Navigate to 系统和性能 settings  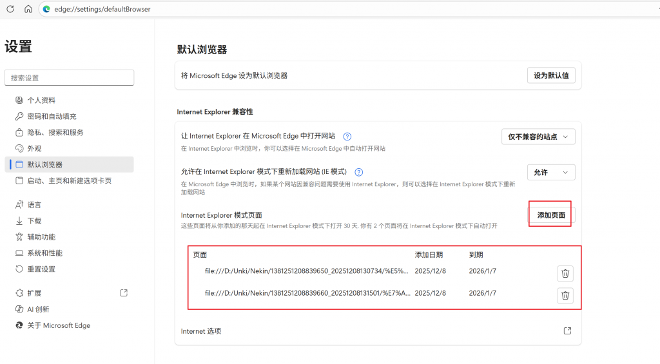point(44,253)
